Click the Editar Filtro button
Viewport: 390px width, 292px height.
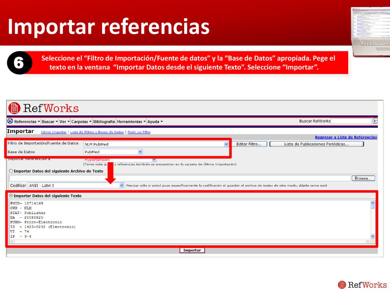(x=249, y=144)
